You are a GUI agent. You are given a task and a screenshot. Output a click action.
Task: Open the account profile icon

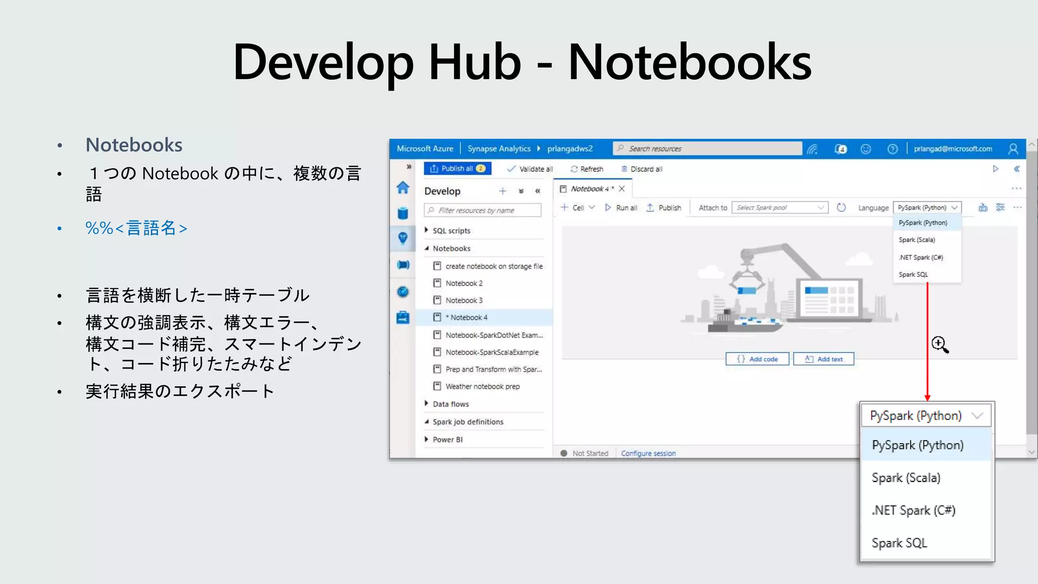(1013, 149)
